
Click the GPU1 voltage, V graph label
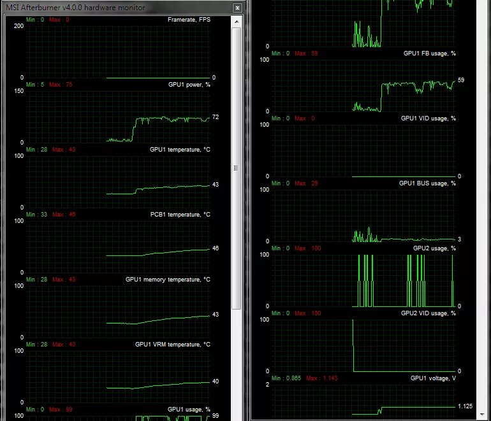[433, 378]
